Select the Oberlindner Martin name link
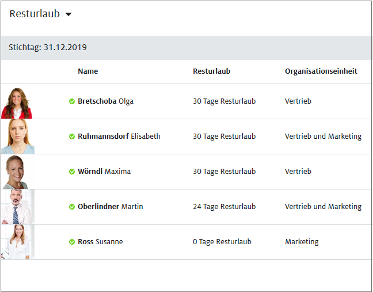Viewport: 373px width, 292px height. click(111, 207)
